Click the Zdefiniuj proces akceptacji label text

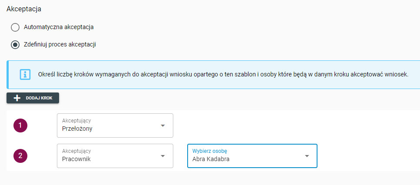click(x=60, y=44)
